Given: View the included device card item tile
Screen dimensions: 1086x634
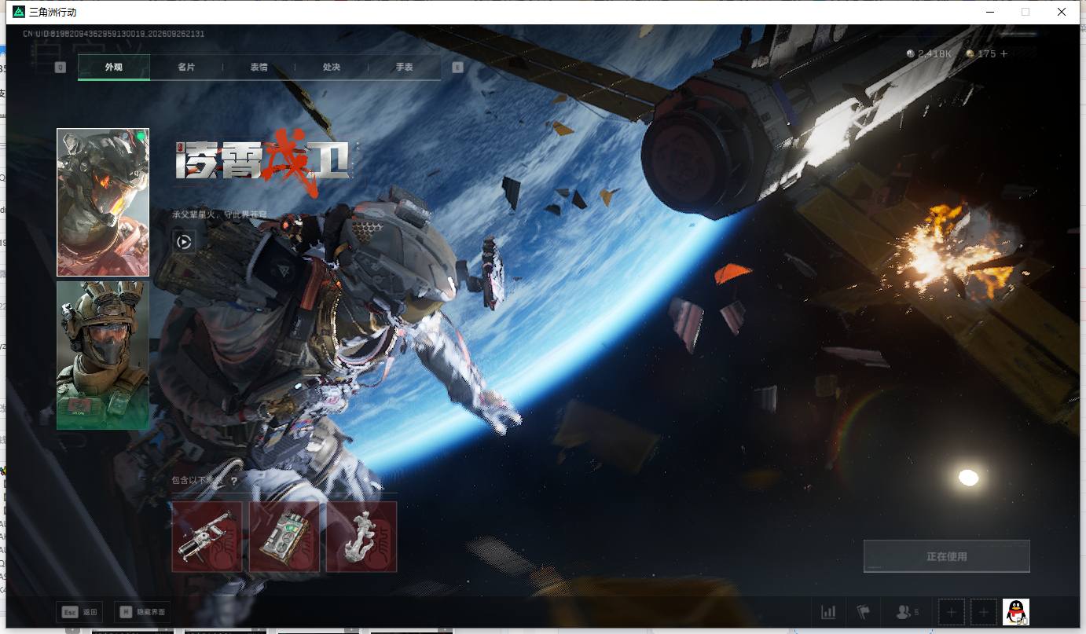Looking at the screenshot, I should [284, 537].
